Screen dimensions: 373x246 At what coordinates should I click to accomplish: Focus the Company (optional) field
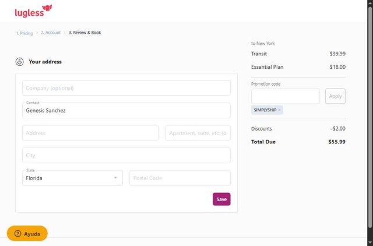[126, 88]
